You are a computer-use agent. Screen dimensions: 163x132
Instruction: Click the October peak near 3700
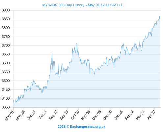76,43
